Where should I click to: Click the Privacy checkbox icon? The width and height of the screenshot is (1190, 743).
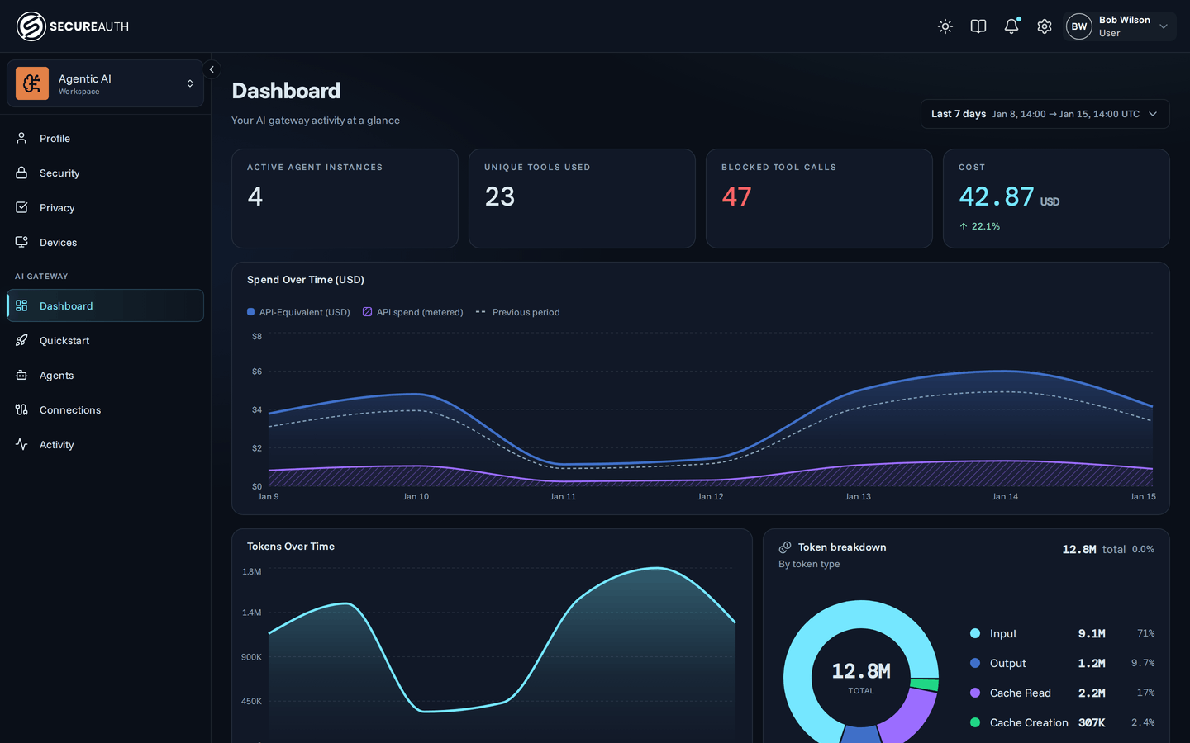(21, 207)
